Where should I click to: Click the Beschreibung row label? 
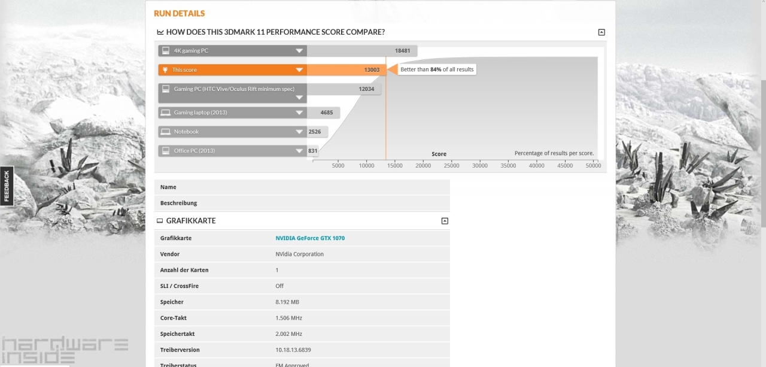coord(178,204)
